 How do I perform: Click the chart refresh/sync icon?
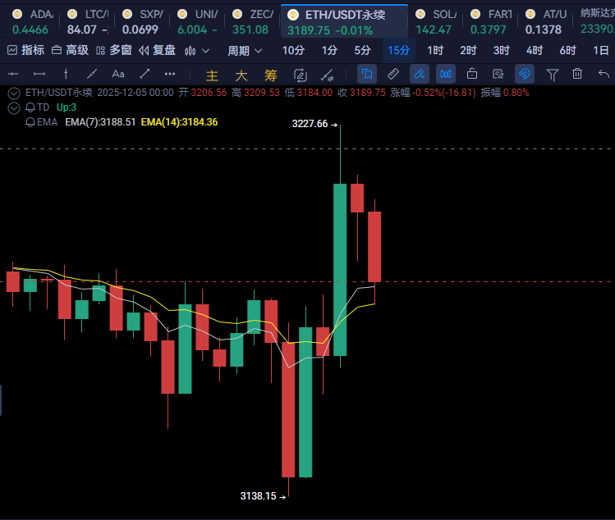(x=300, y=75)
